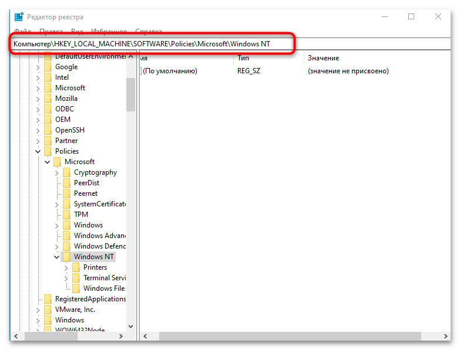Expand the OpenSSH key
Image resolution: width=460 pixels, height=350 pixels.
(38, 131)
